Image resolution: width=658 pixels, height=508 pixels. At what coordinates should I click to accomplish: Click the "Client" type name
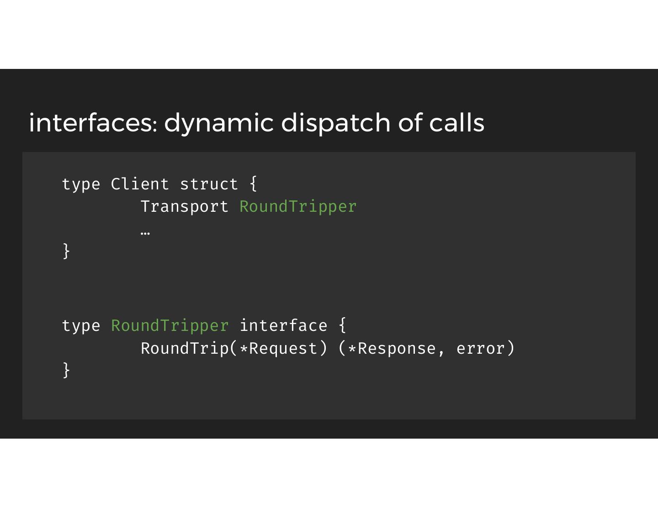pos(140,184)
